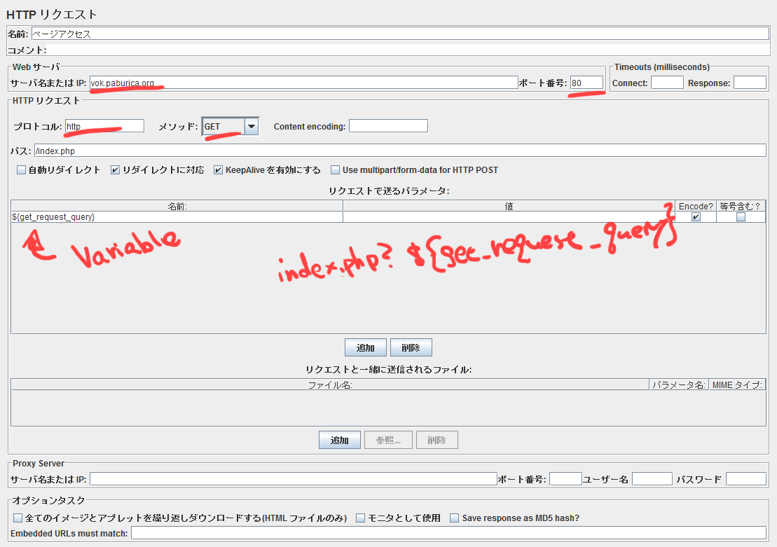The width and height of the screenshot is (777, 547).
Task: Click the コメント comment field
Action: (x=408, y=50)
